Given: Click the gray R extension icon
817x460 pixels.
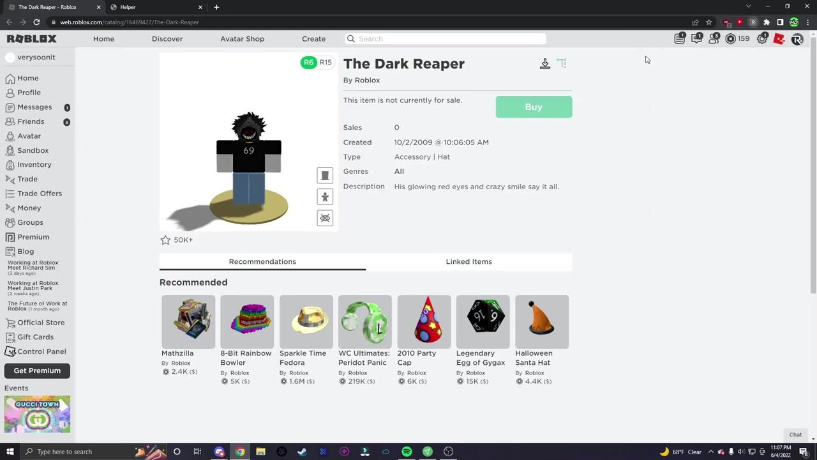Looking at the screenshot, I should point(753,22).
